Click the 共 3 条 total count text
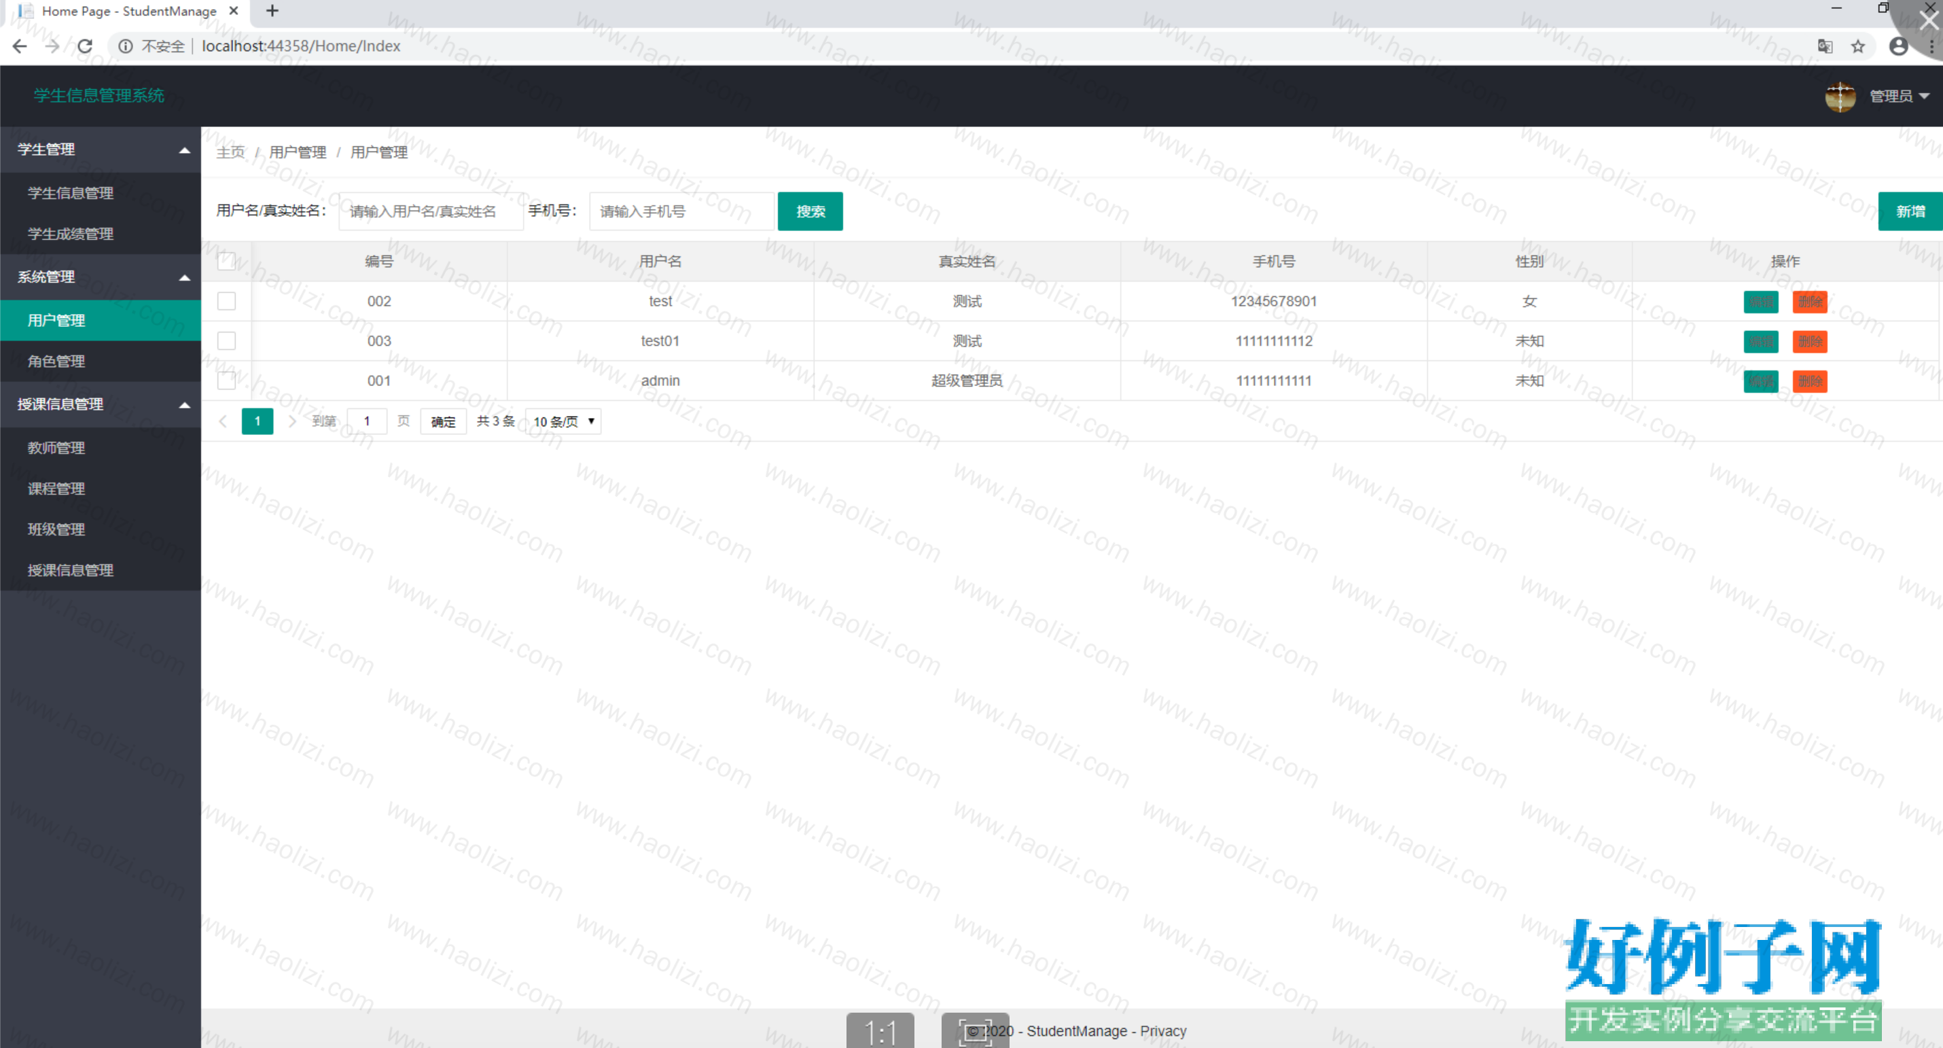The width and height of the screenshot is (1943, 1048). 495,421
